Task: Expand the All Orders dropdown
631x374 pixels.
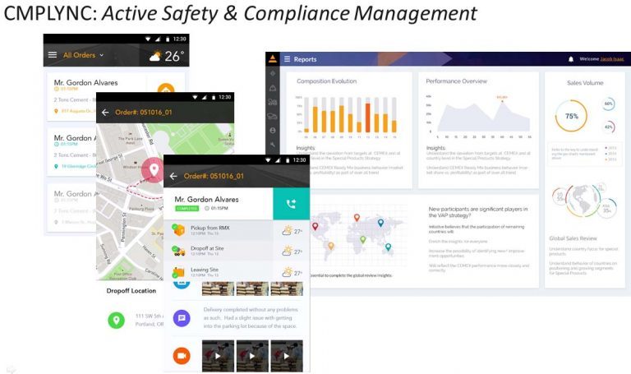Action: 83,55
